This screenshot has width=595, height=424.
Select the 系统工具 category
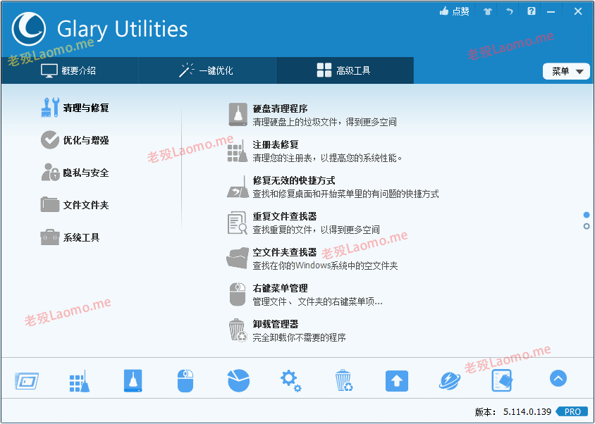[x=81, y=237]
